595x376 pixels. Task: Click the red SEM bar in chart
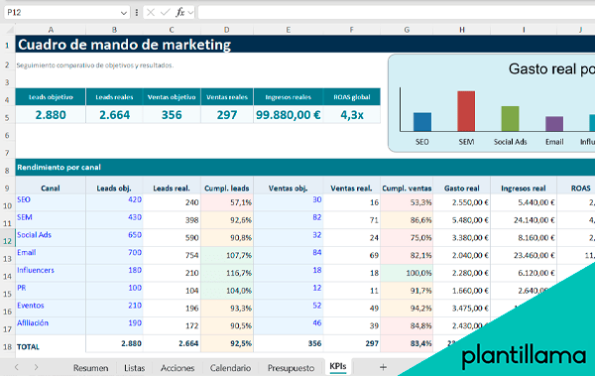[x=466, y=111]
